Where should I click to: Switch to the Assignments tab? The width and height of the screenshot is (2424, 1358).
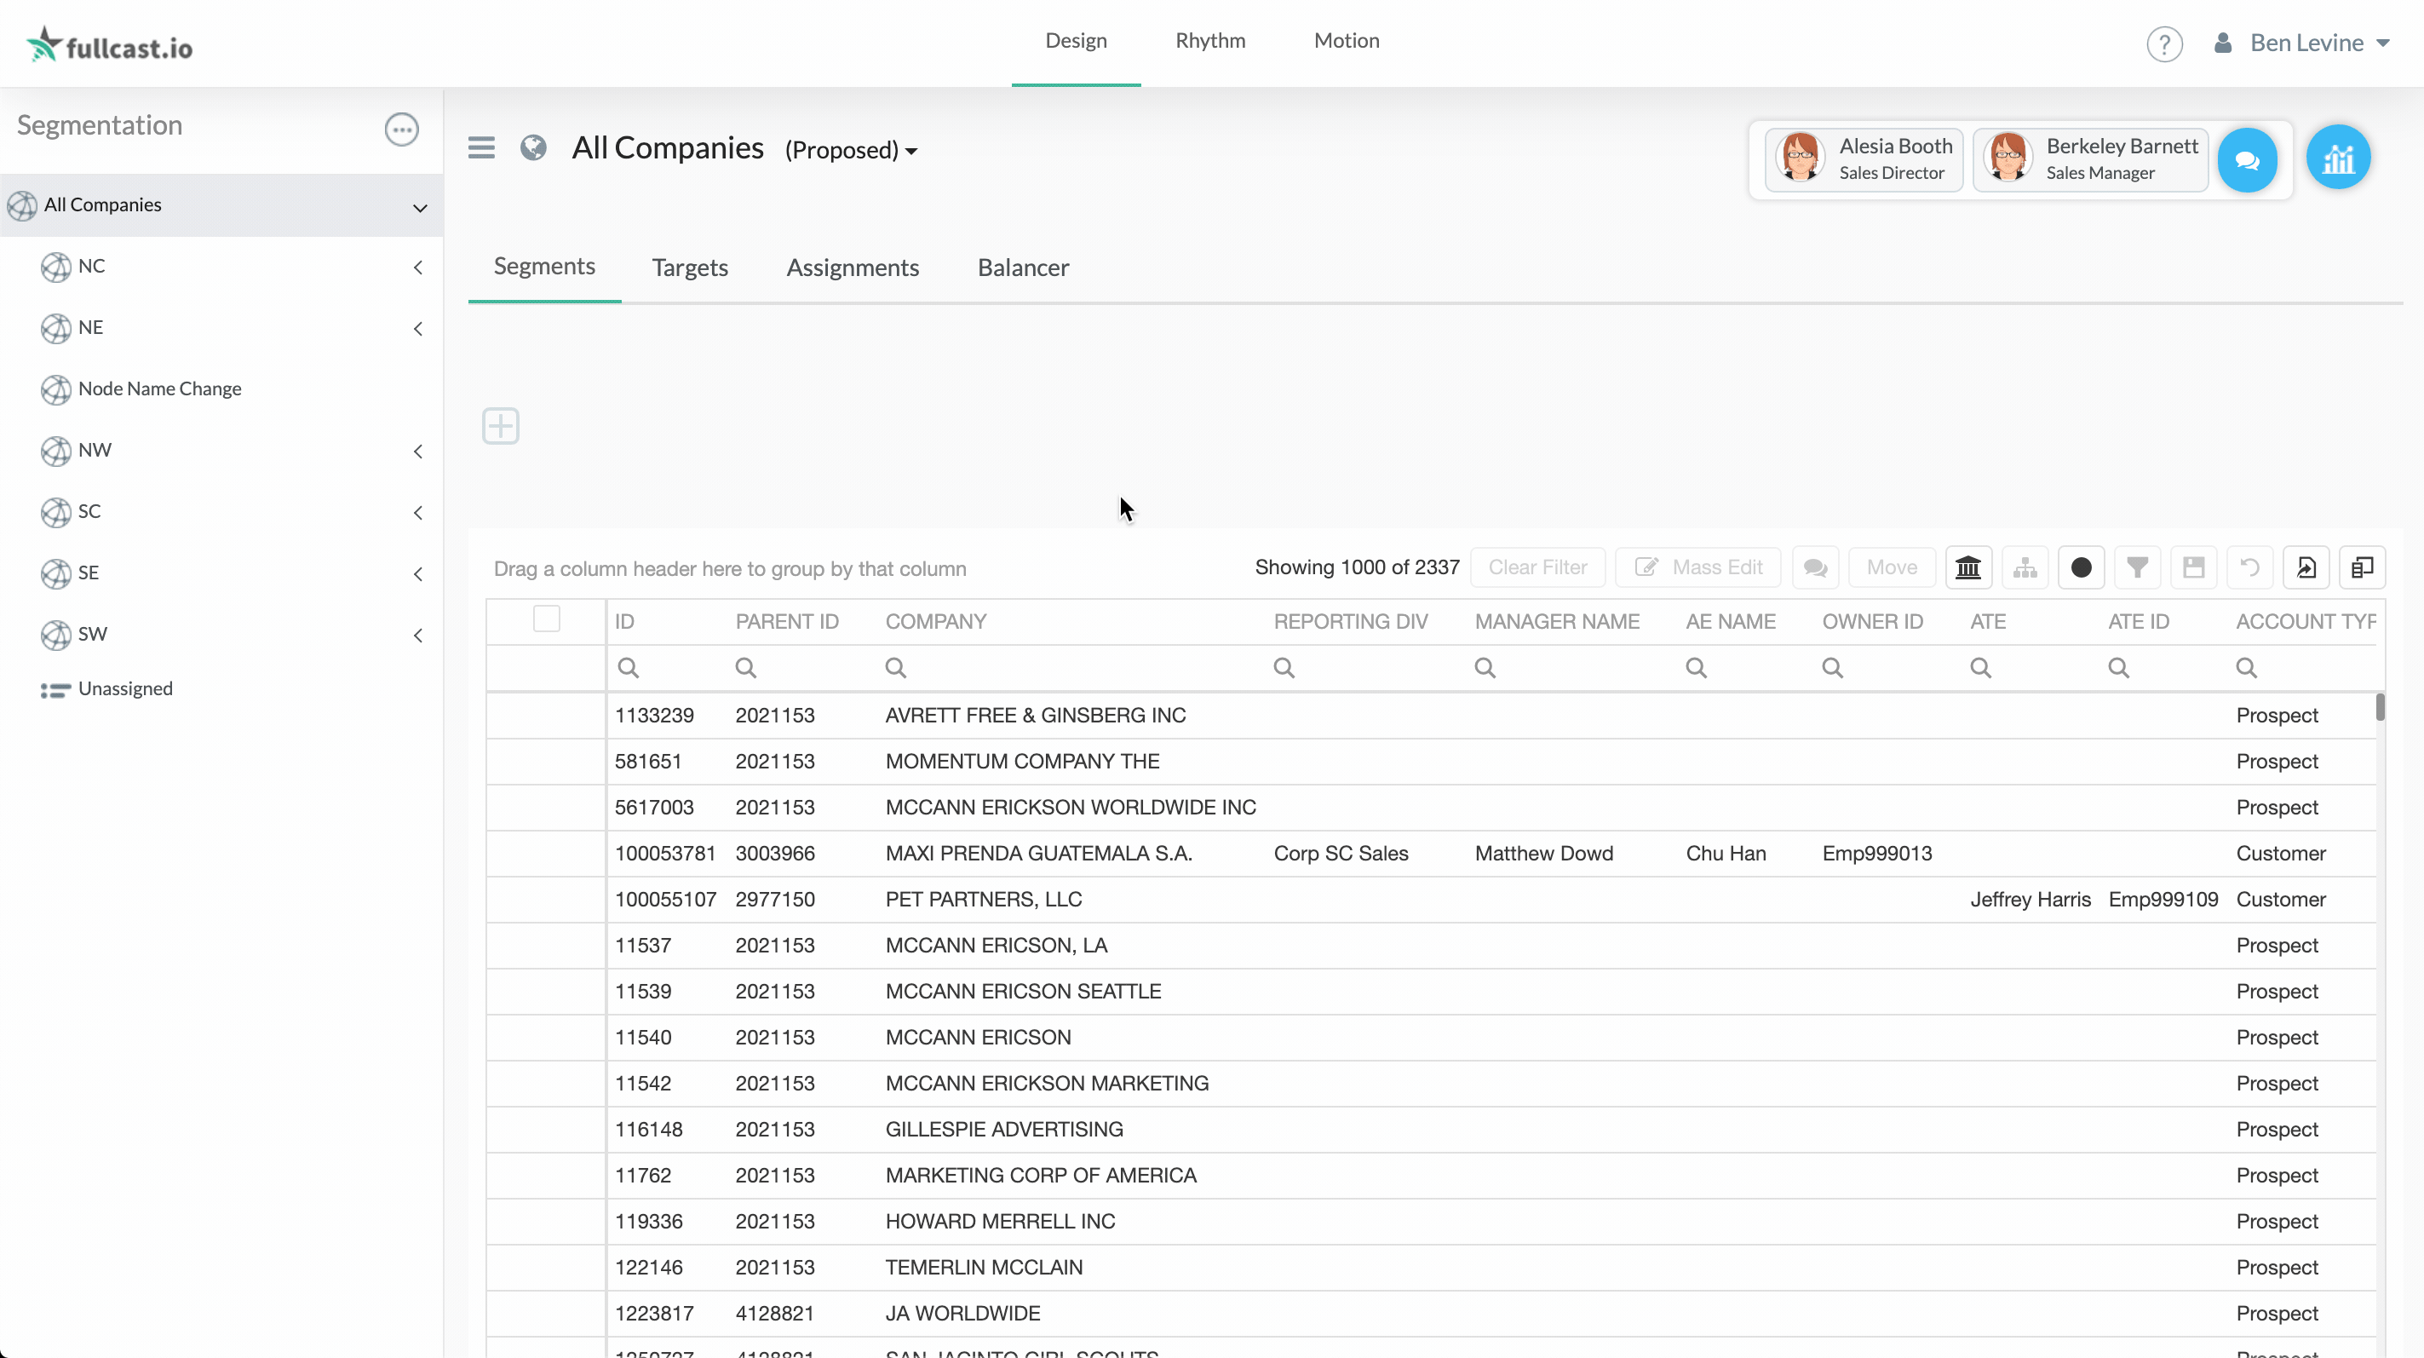coord(852,268)
